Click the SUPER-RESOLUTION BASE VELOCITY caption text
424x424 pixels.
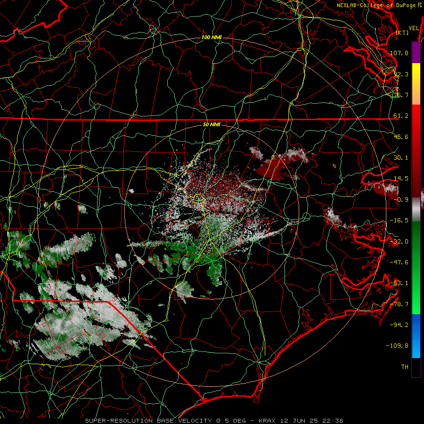[x=148, y=421]
